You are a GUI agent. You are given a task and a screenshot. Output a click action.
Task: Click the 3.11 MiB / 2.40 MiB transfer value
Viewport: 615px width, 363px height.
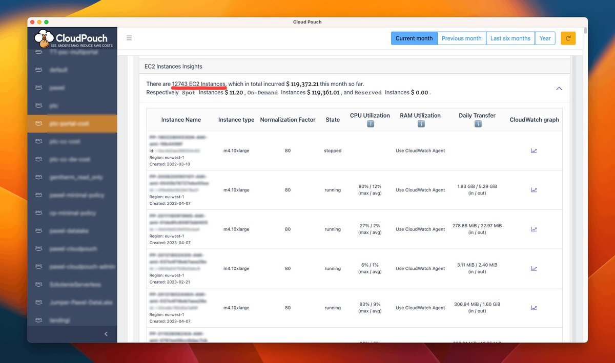point(477,265)
